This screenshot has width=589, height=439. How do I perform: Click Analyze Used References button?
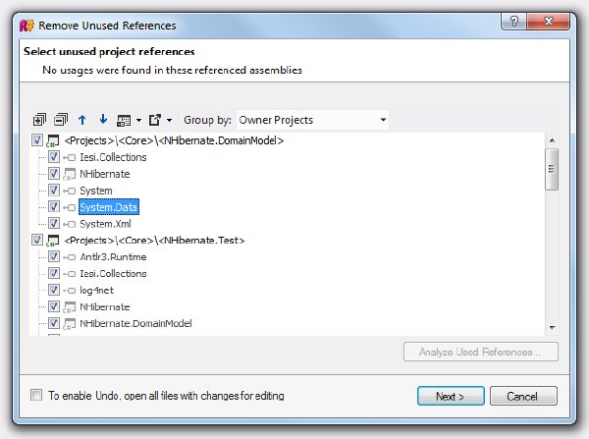point(481,352)
